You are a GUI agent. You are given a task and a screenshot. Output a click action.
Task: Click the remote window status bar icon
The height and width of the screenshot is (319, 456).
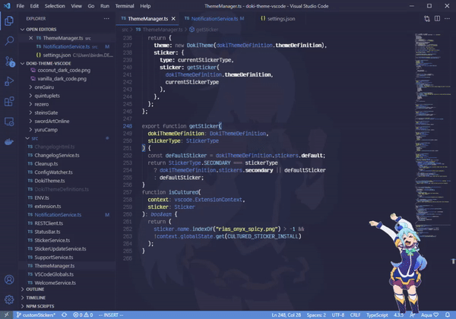(x=6, y=315)
